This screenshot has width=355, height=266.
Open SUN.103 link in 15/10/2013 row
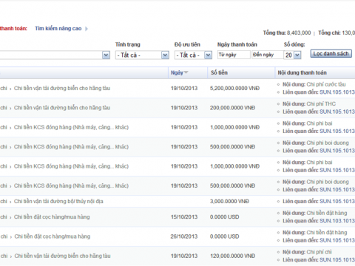tap(337, 221)
